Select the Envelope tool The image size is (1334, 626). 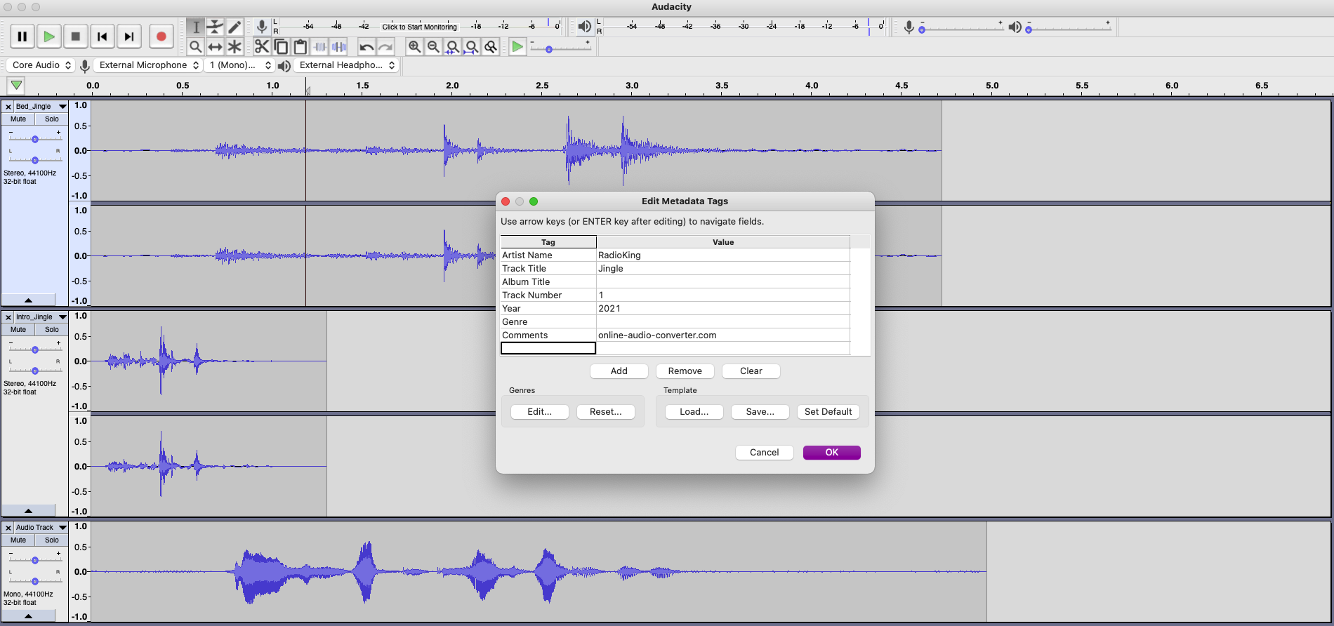[x=215, y=27]
